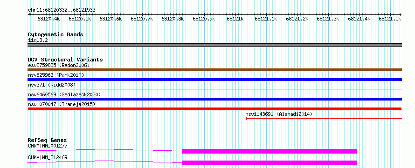Viewport: 415px width, 168px height.
Task: Click the 68121.5k ruler tick label
Action: point(390,19)
